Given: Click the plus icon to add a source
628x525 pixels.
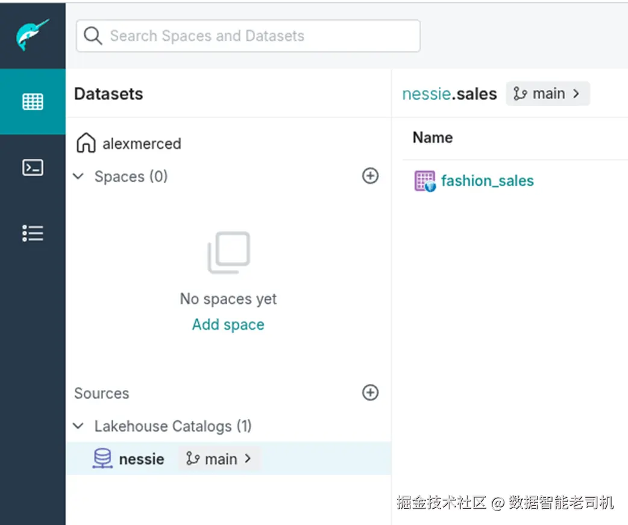Looking at the screenshot, I should point(370,393).
